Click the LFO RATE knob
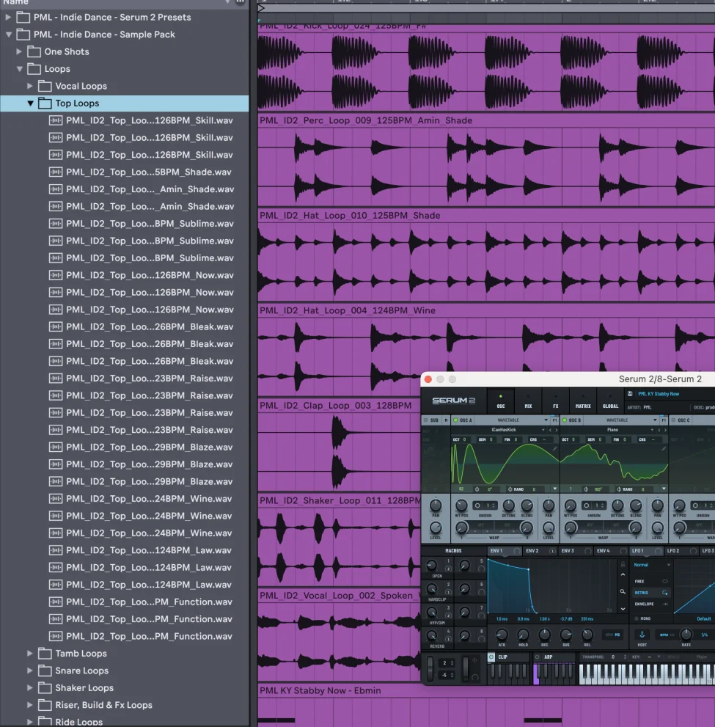Screen dimensions: 715x727 [686, 634]
